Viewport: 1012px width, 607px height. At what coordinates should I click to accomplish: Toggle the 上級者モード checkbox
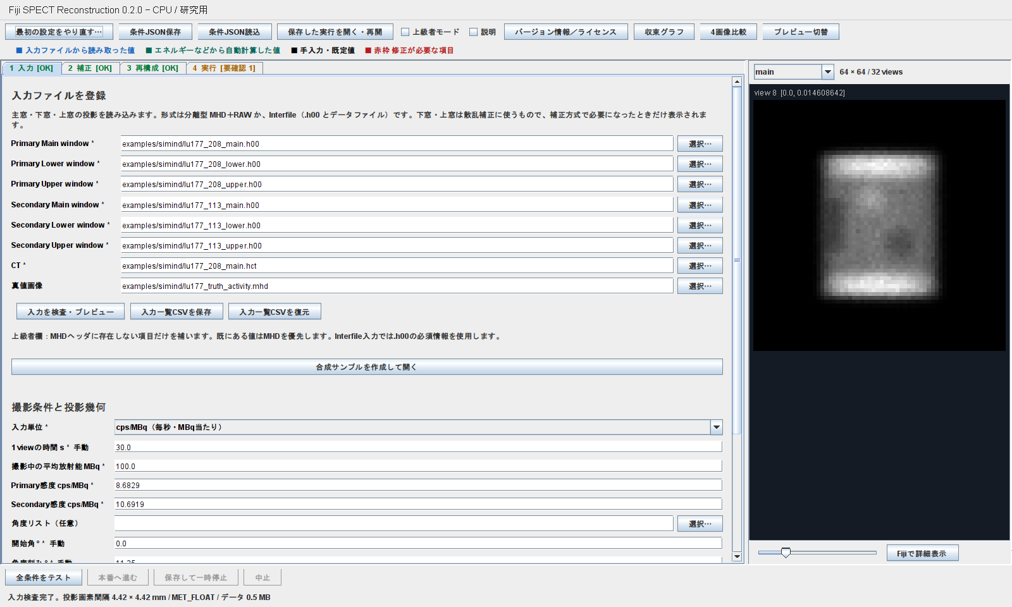(405, 32)
